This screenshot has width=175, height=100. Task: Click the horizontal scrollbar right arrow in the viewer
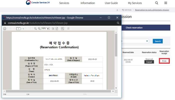[113, 91]
